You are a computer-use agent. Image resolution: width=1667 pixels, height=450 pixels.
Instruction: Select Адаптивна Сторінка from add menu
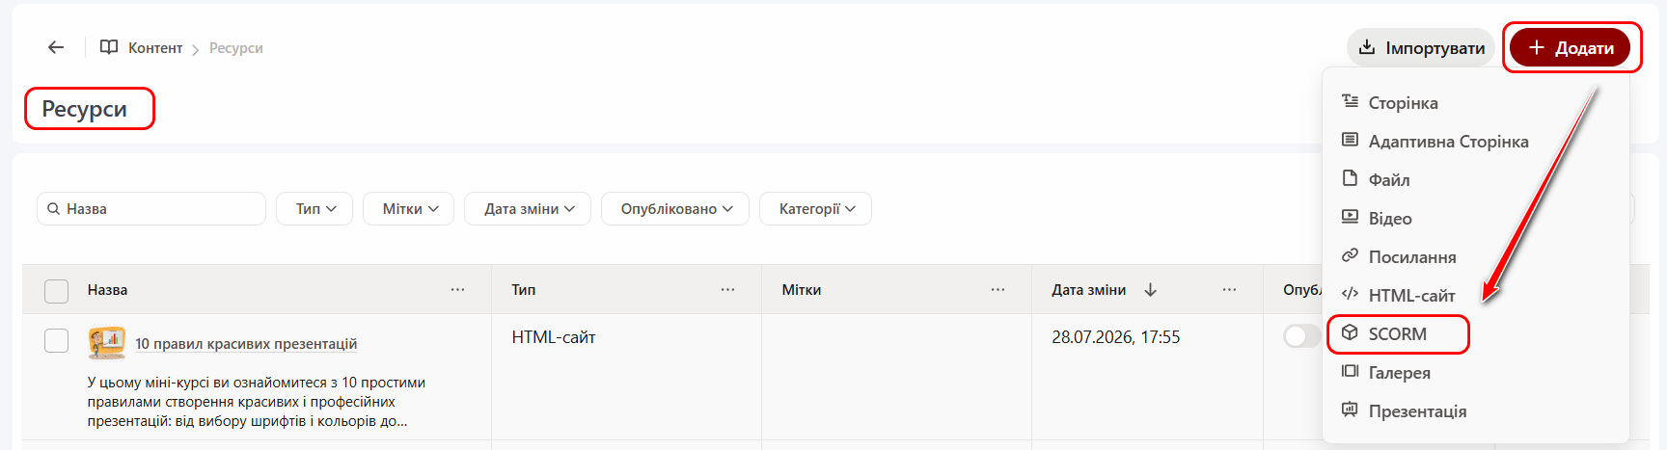pyautogui.click(x=1448, y=142)
